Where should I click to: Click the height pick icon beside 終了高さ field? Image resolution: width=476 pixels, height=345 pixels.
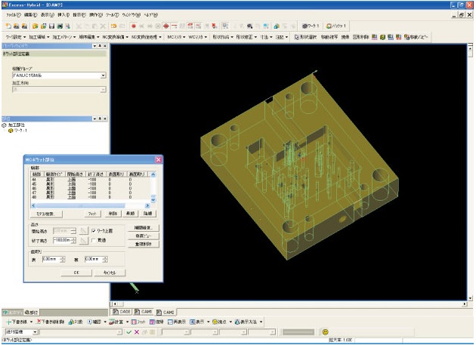pyautogui.click(x=83, y=241)
